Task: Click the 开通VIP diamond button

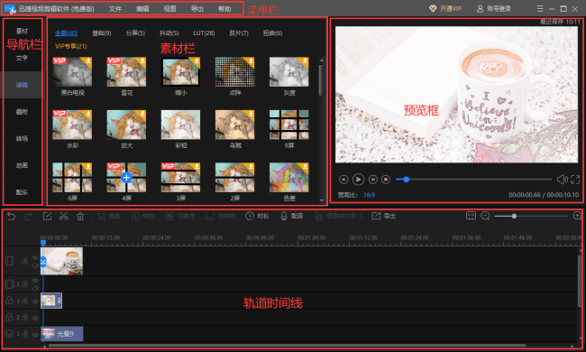Action: pos(445,9)
